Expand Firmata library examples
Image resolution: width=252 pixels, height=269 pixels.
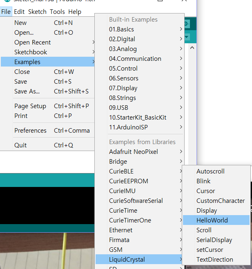(x=139, y=240)
